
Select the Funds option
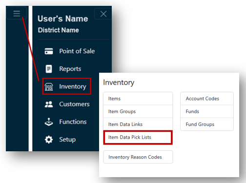(x=207, y=111)
